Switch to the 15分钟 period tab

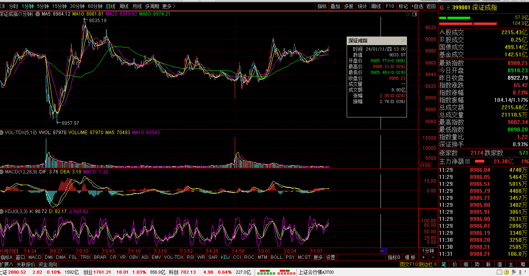pyautogui.click(x=59, y=6)
